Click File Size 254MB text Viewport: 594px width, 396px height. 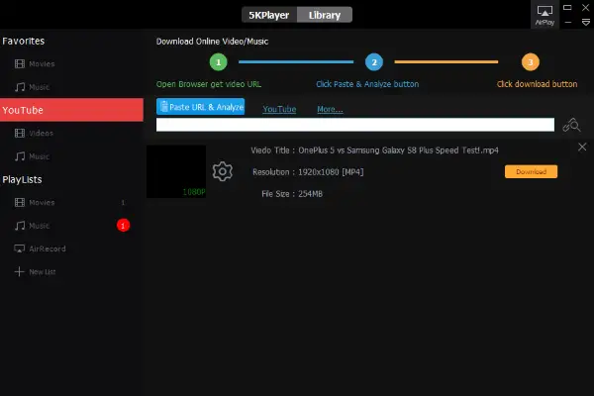pos(292,194)
